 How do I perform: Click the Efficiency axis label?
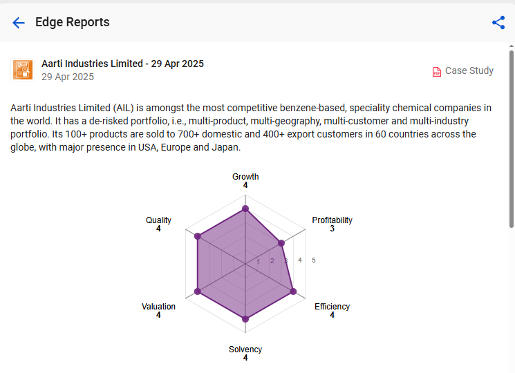[332, 307]
